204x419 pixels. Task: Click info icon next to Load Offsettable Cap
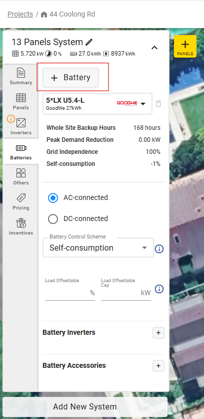[x=159, y=289]
